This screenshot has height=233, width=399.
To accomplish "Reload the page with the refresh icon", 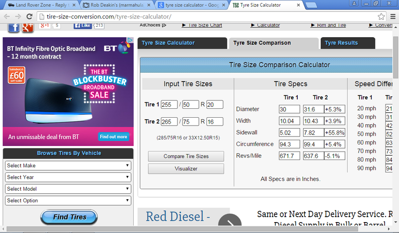I will tap(29, 17).
